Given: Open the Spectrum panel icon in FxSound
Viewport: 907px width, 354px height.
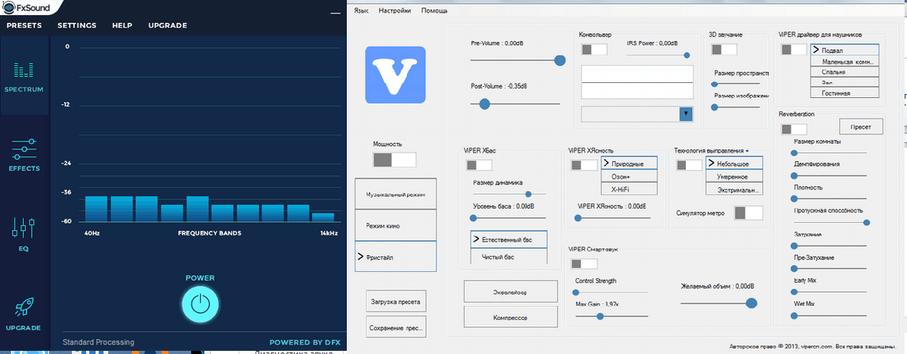Looking at the screenshot, I should [24, 70].
